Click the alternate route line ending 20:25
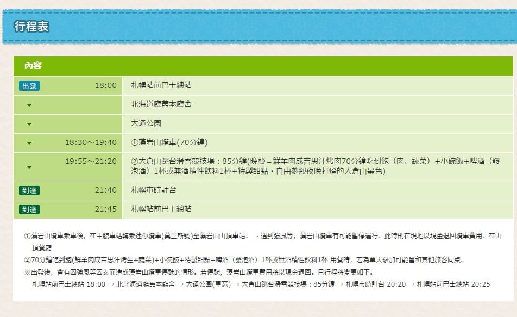Screen dimensions: 517x317 point(261,284)
